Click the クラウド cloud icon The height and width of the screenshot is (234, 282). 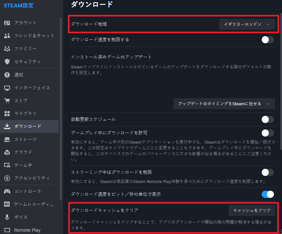click(x=7, y=152)
